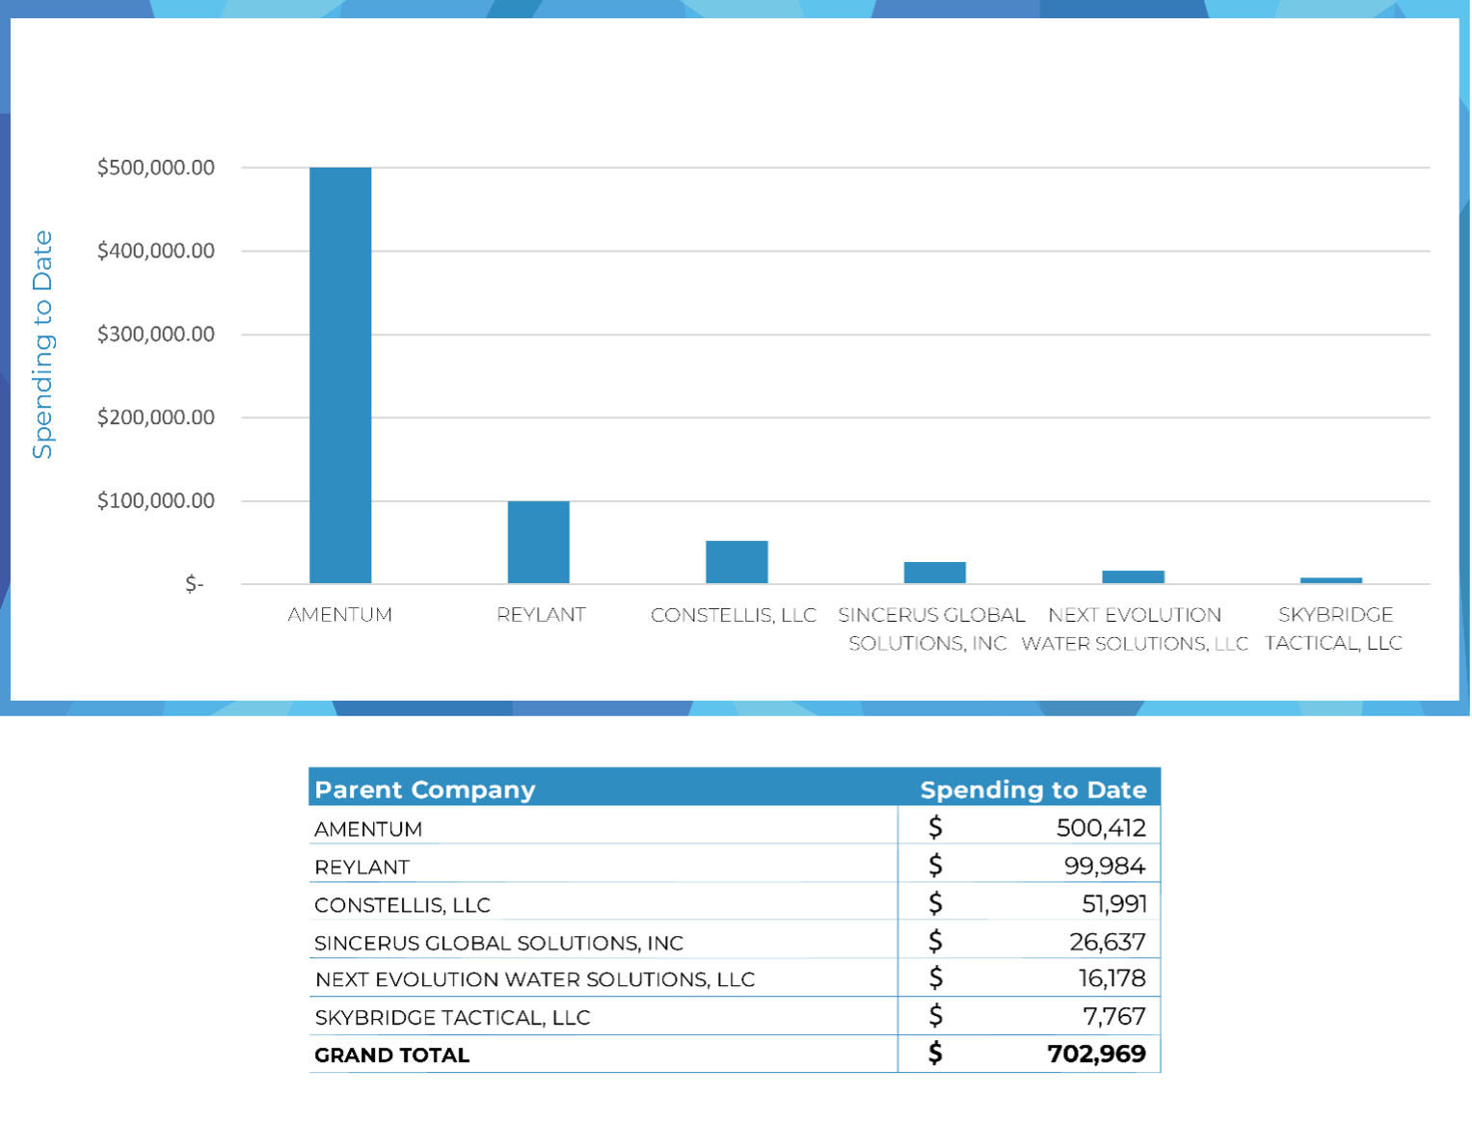Click the 'Spending to Date' vertical axis title
1472x1122 pixels.
[x=42, y=344]
